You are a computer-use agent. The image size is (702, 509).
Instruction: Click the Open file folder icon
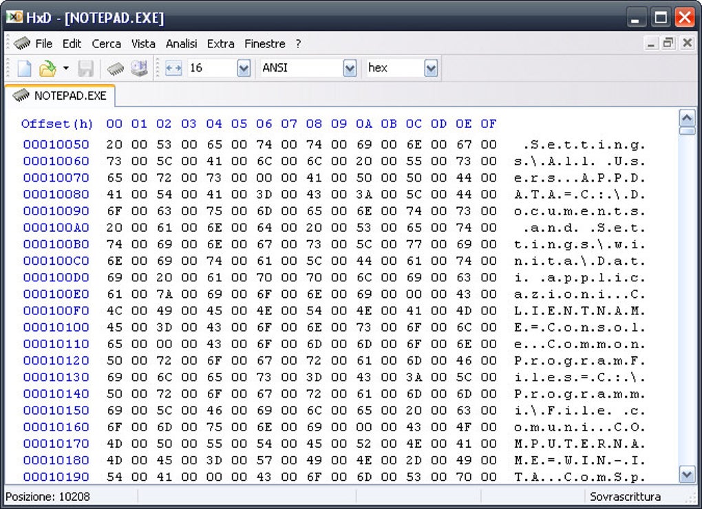tap(47, 68)
